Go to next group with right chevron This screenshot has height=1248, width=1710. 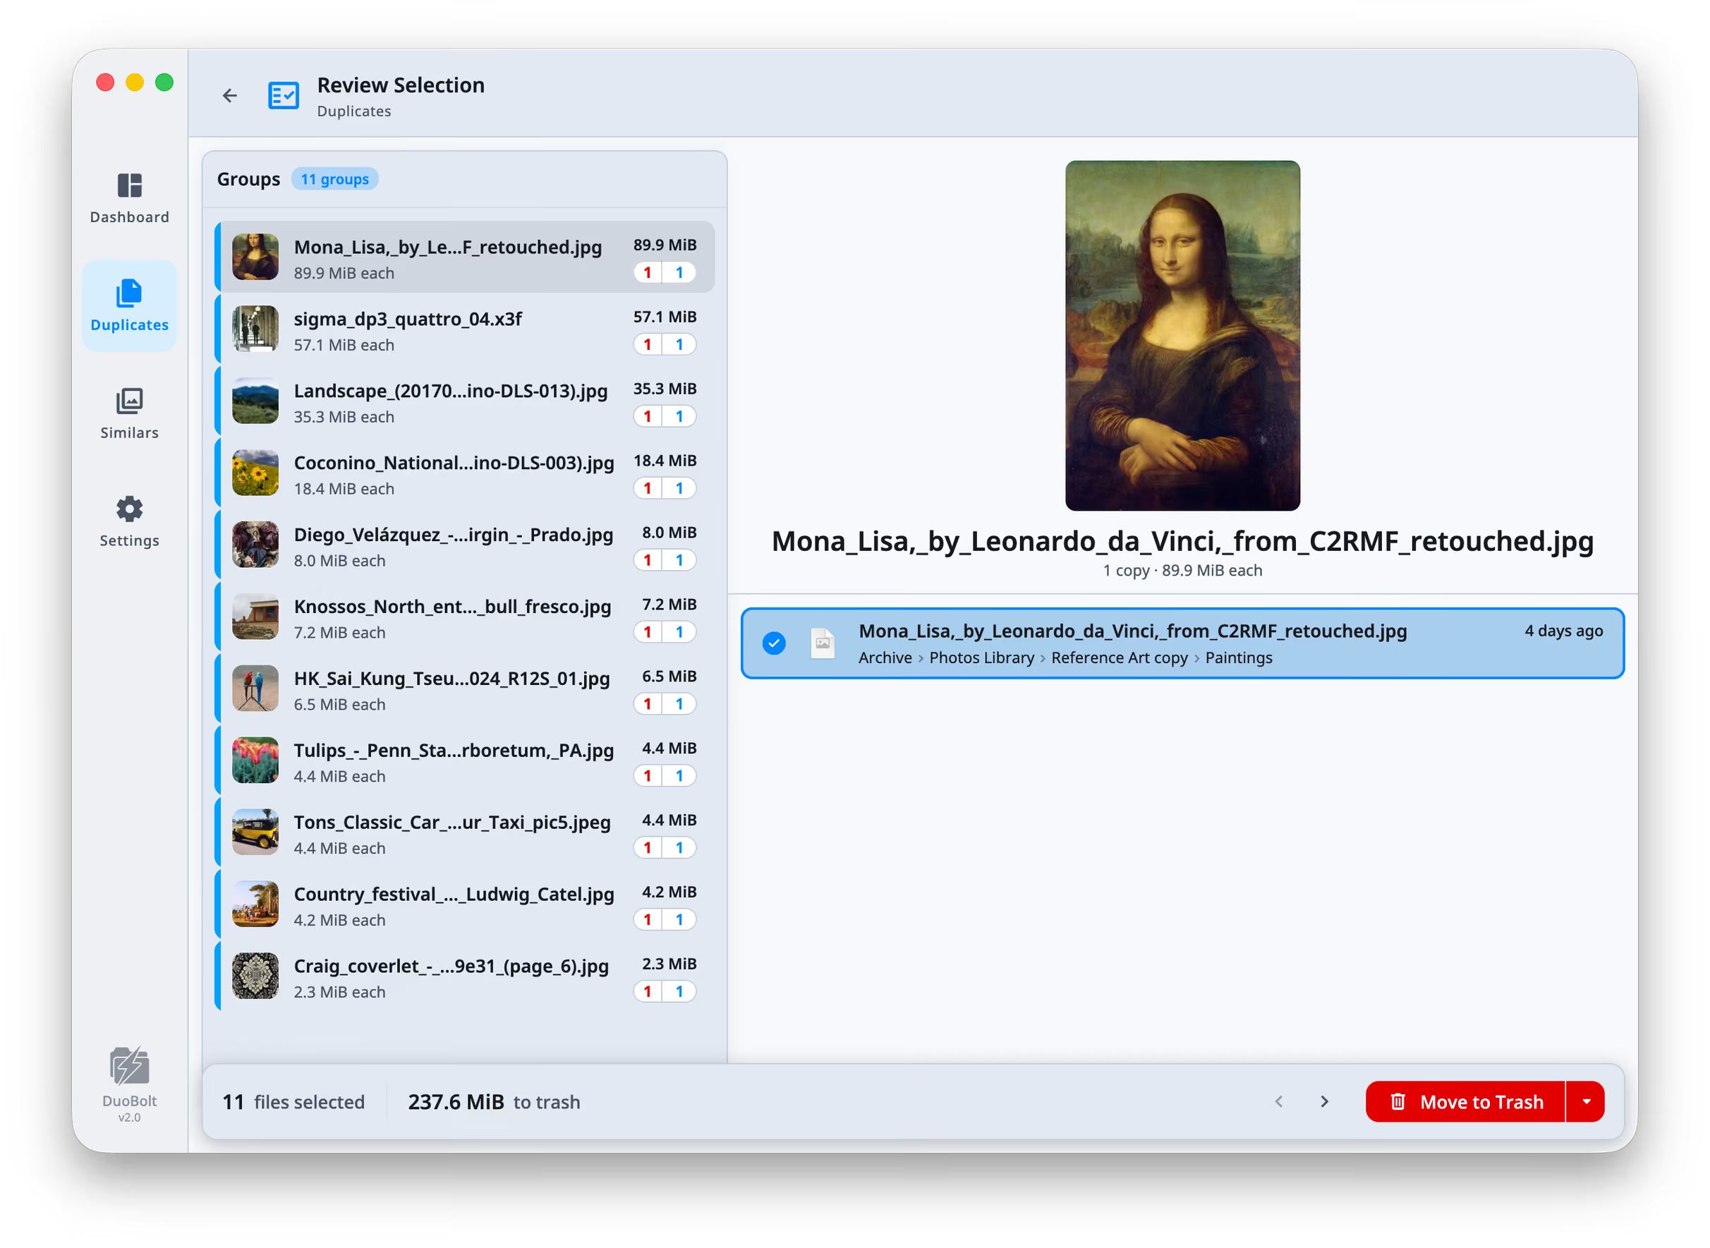pos(1324,1102)
